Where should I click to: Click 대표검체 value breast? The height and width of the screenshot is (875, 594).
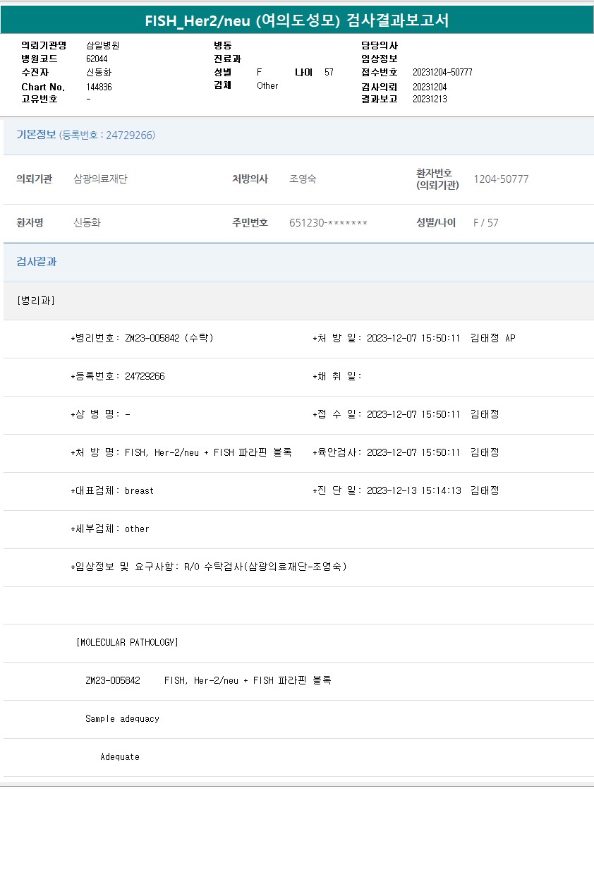(139, 490)
